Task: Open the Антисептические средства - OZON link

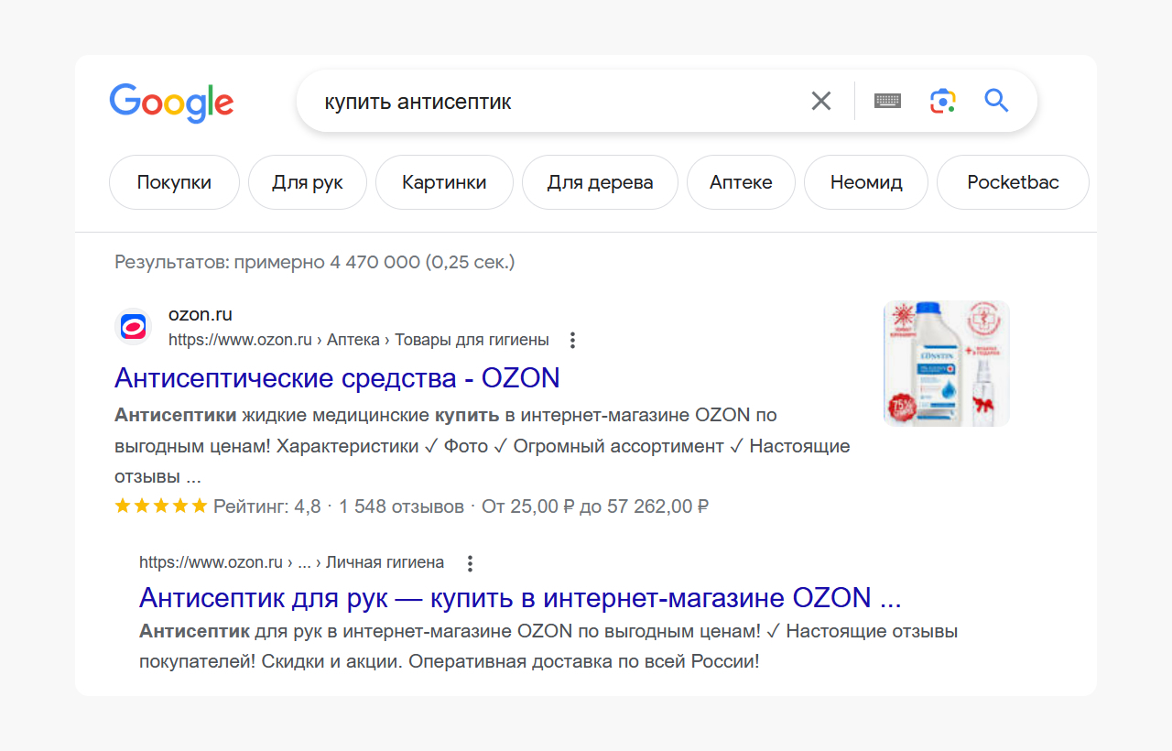Action: (337, 378)
